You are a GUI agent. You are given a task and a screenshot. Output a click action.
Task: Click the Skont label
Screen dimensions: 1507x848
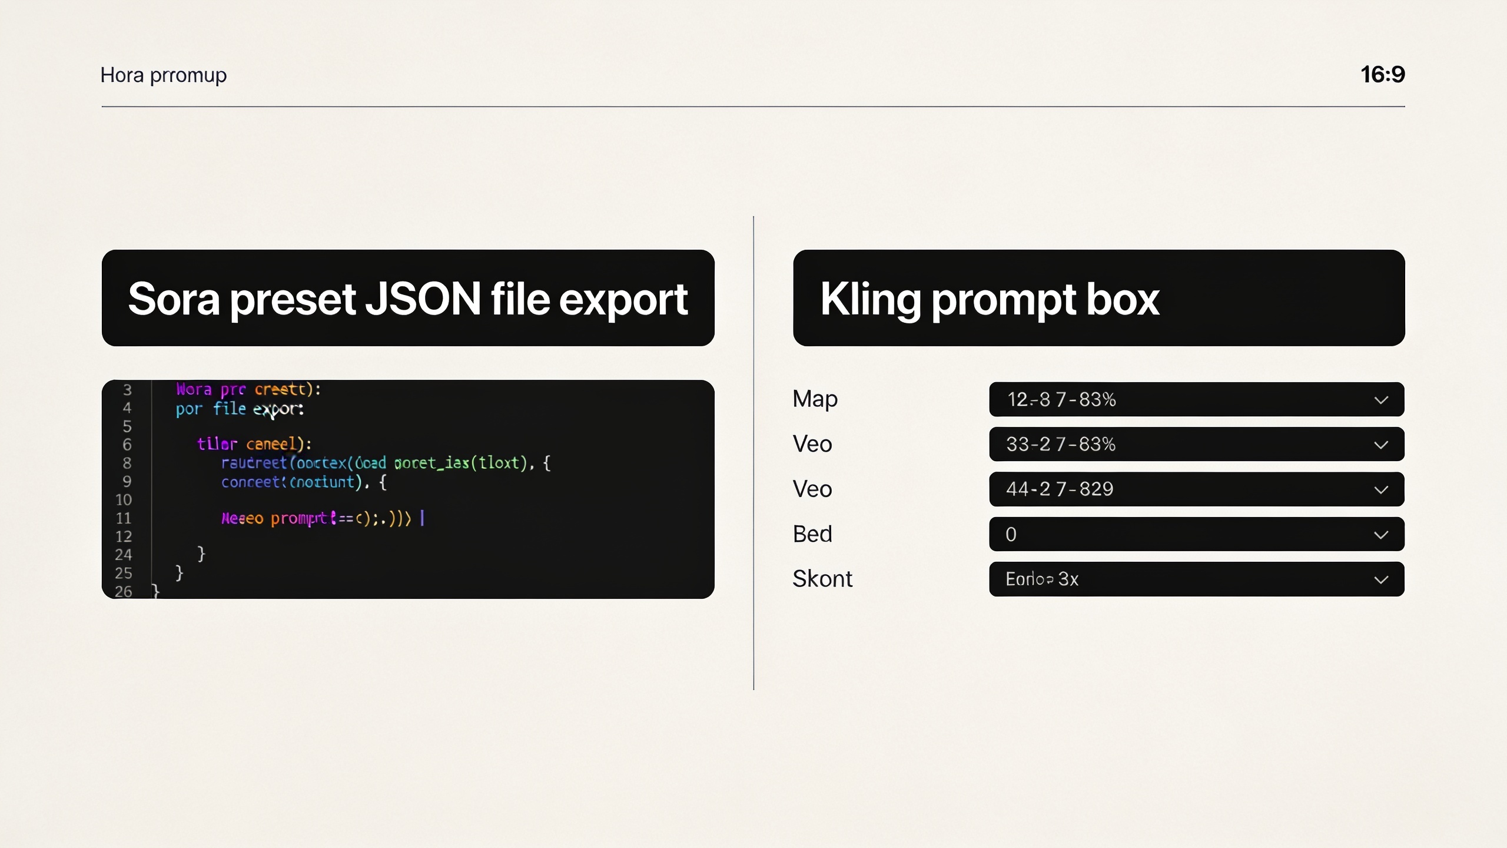pos(822,579)
